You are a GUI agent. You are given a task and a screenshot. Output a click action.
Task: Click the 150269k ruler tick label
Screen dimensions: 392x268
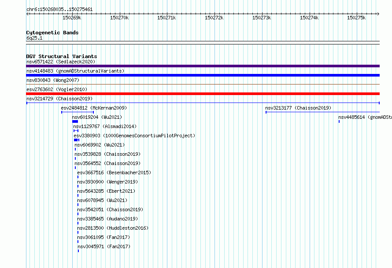pos(72,18)
